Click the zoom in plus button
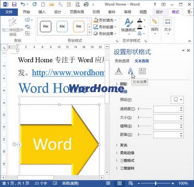Viewport: 194px width, 187px height. 172,183
